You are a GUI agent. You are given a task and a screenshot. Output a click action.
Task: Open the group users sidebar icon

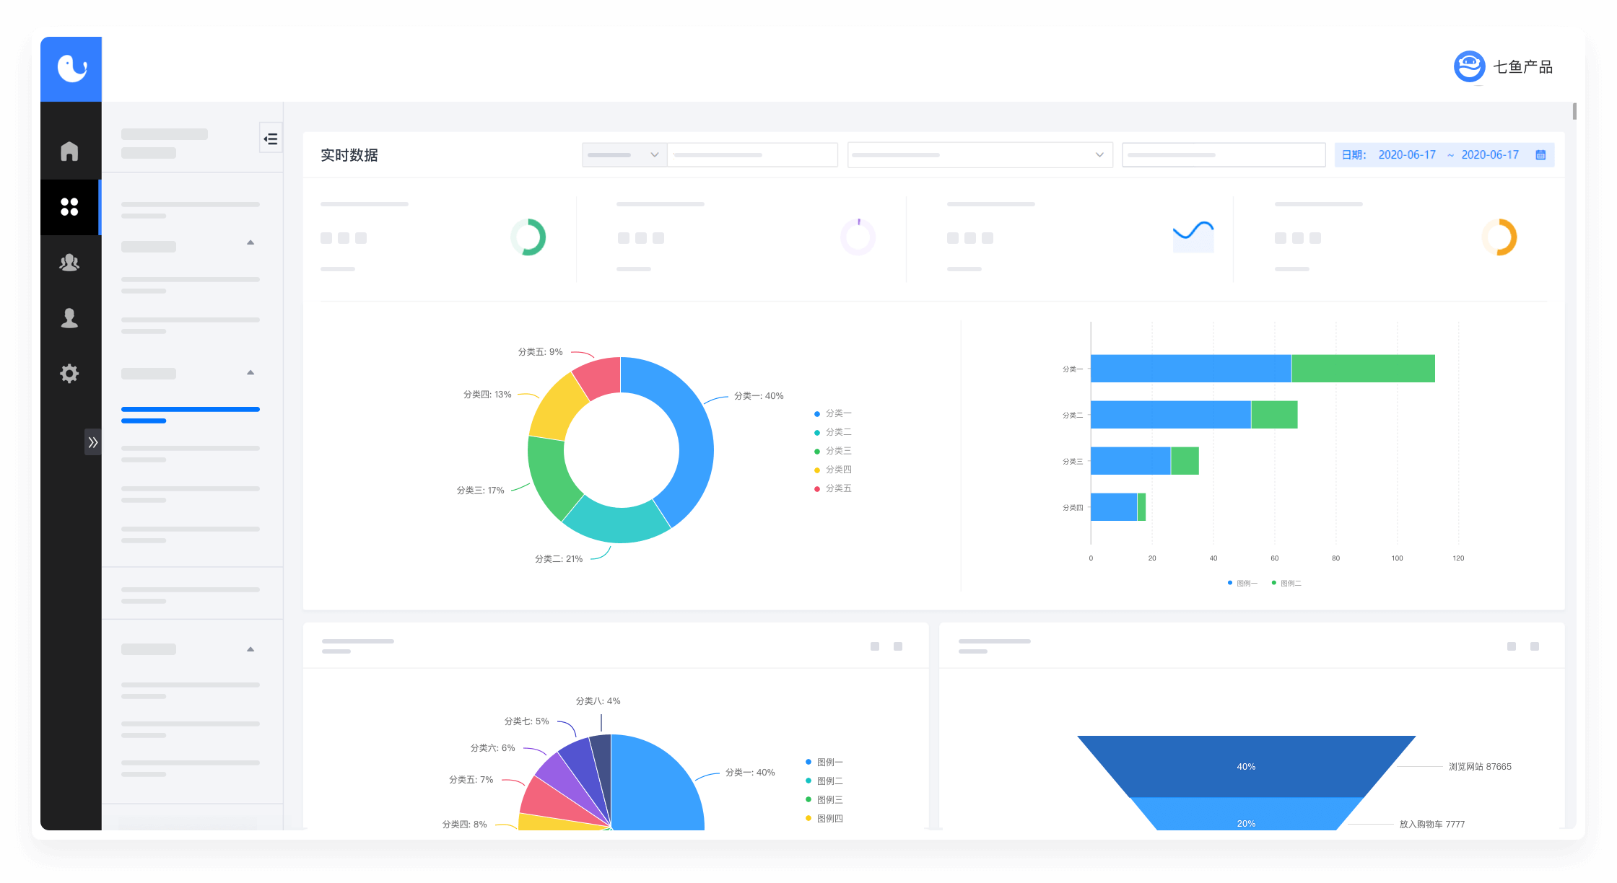point(69,263)
